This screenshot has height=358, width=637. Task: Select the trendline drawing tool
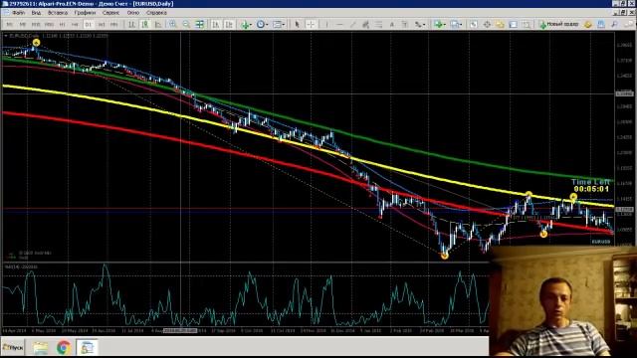(352, 24)
